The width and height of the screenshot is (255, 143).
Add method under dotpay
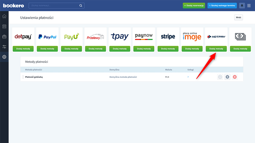(23, 49)
